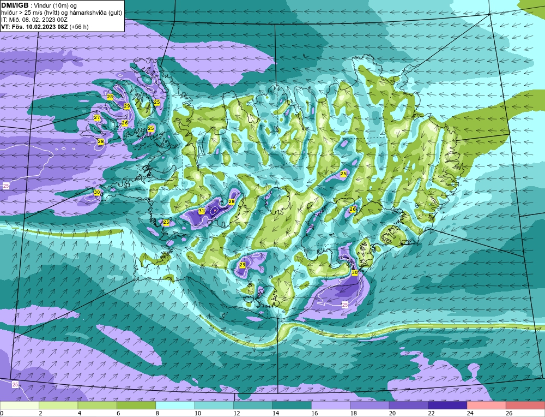The width and height of the screenshot is (545, 417).
Task: Click the '0' value on the color scale
Action: (x=2, y=414)
